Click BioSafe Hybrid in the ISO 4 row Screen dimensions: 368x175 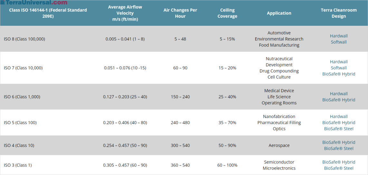[x=339, y=142]
